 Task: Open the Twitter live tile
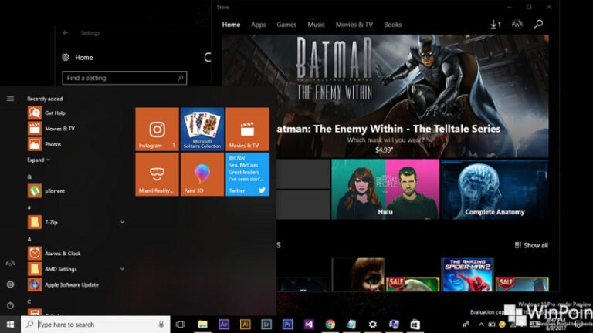tap(247, 174)
